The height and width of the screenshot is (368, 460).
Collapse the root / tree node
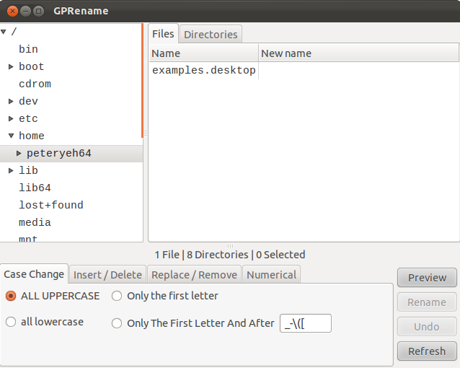coord(4,32)
